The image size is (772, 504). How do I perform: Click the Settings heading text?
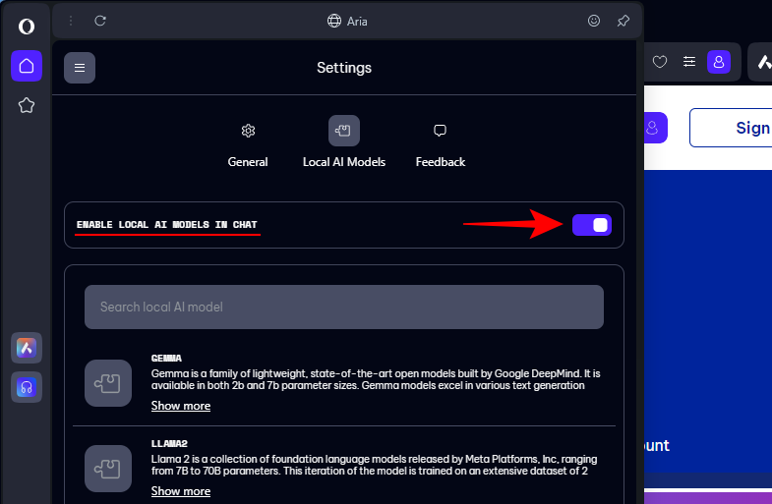[344, 68]
